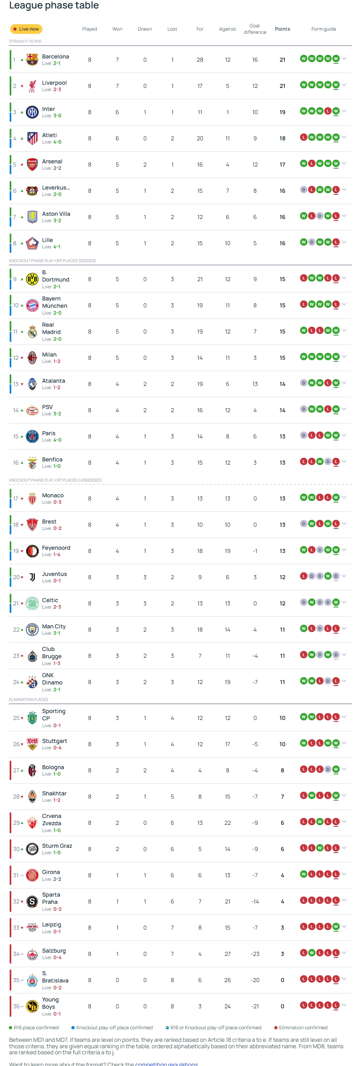Viewport: 359px width, 1066px height.
Task: Toggle the Live now button
Action: coord(26,29)
